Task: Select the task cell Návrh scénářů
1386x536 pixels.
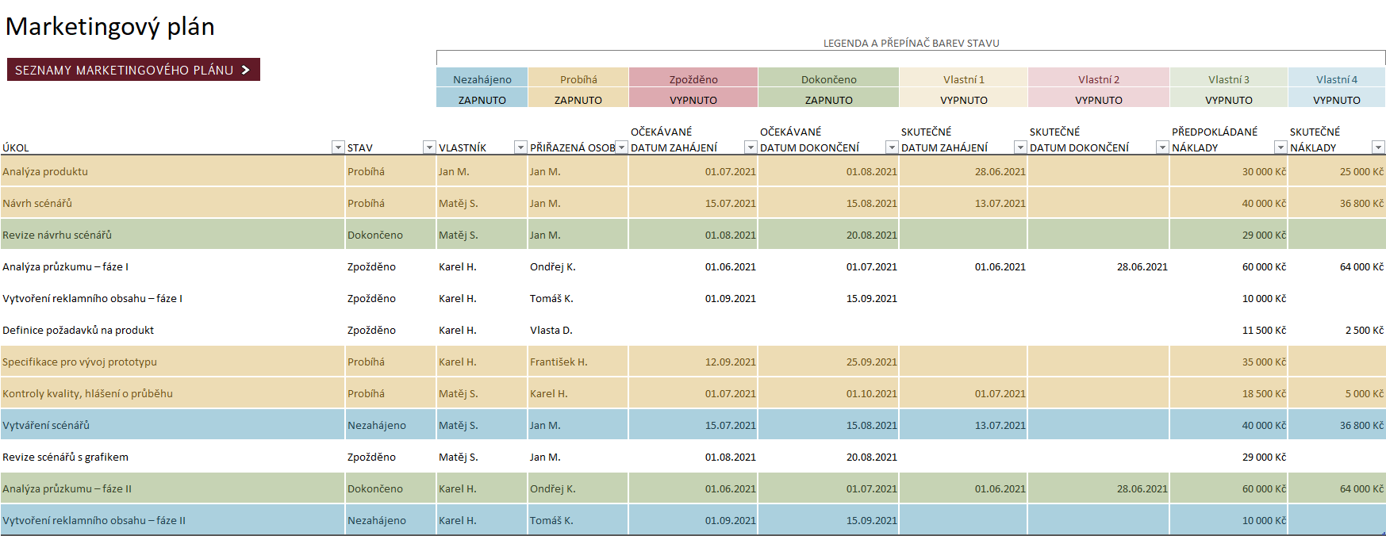Action: [x=172, y=203]
